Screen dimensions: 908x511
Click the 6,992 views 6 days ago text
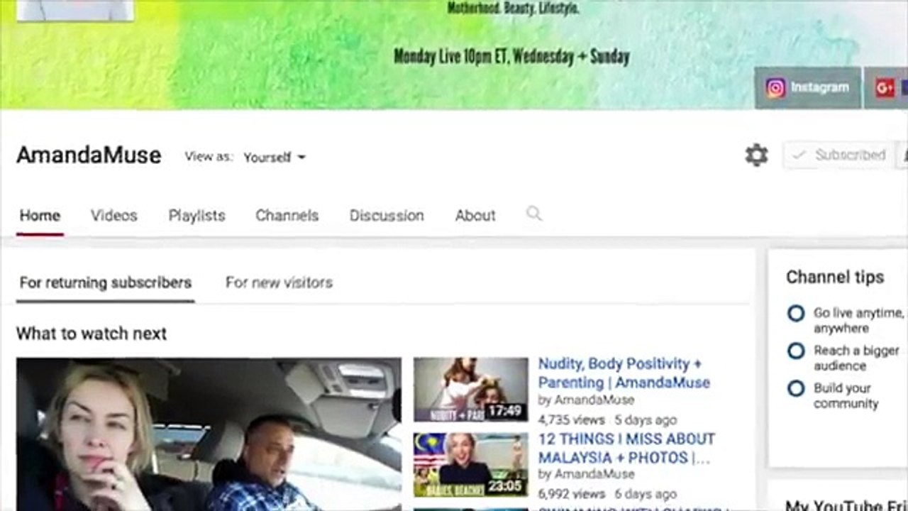607,494
